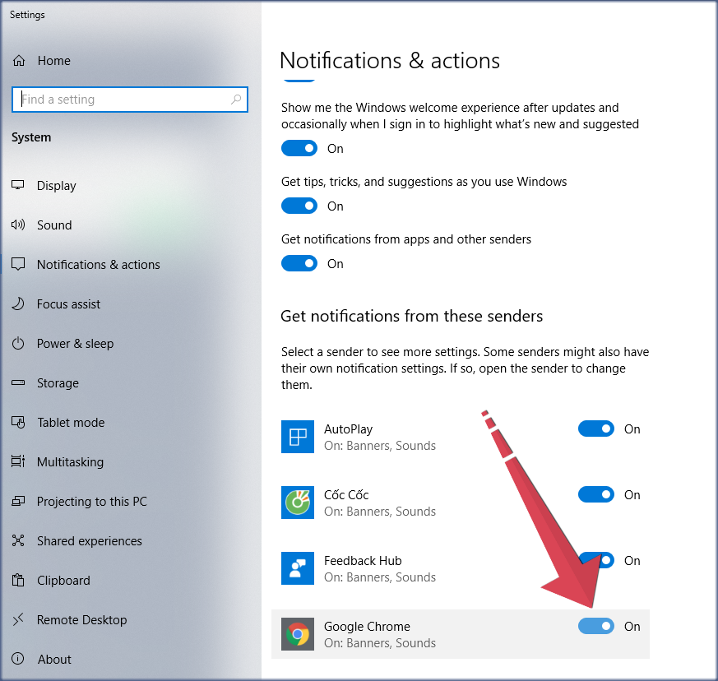Click the Focus assist moon icon
This screenshot has height=681, width=718.
click(x=19, y=304)
